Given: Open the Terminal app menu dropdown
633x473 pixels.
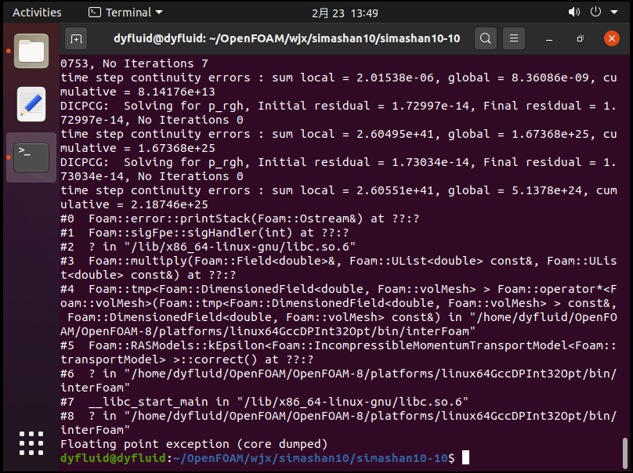Looking at the screenshot, I should (125, 13).
